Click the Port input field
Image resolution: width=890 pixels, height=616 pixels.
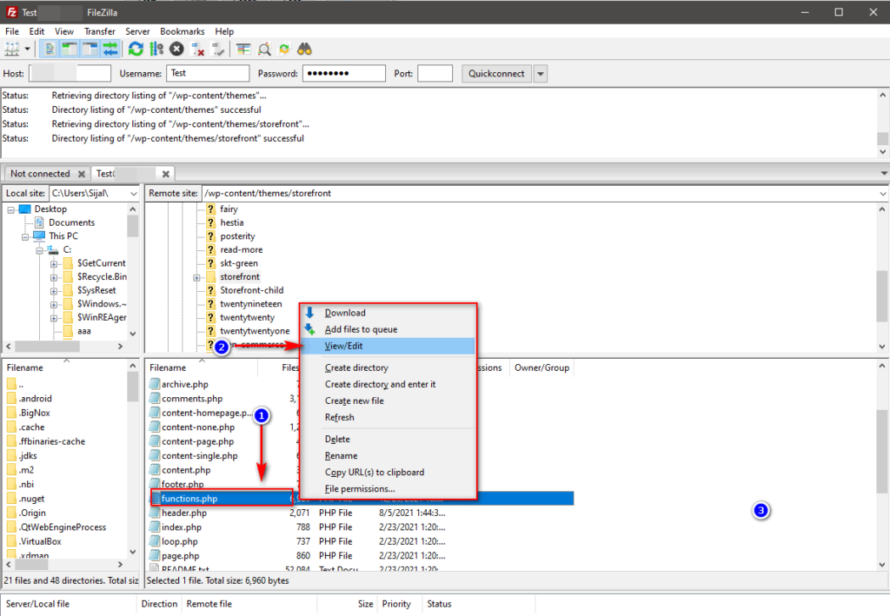435,73
